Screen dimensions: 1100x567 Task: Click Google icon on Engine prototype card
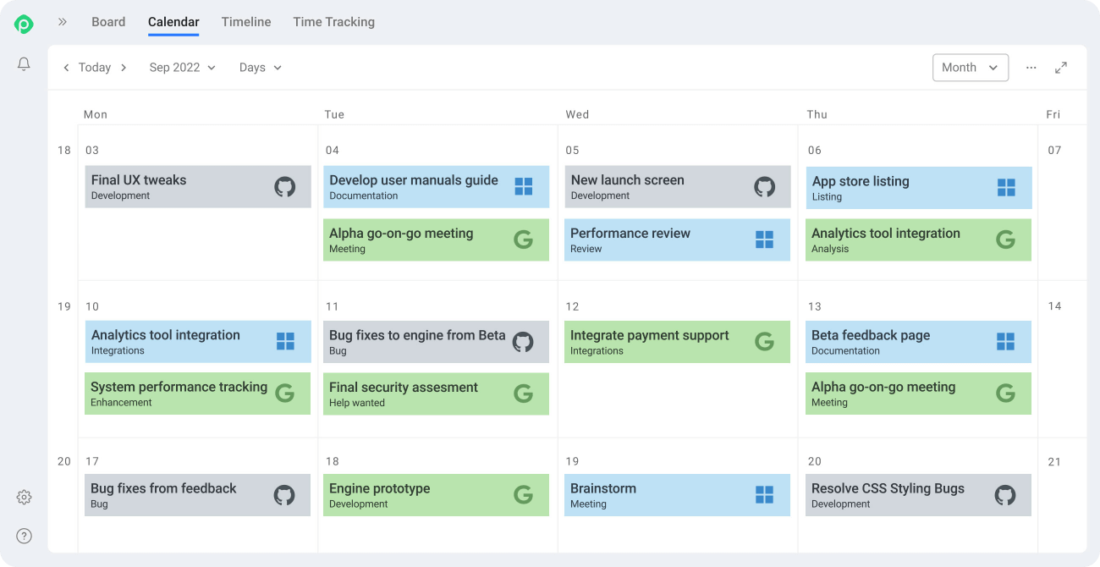[524, 495]
